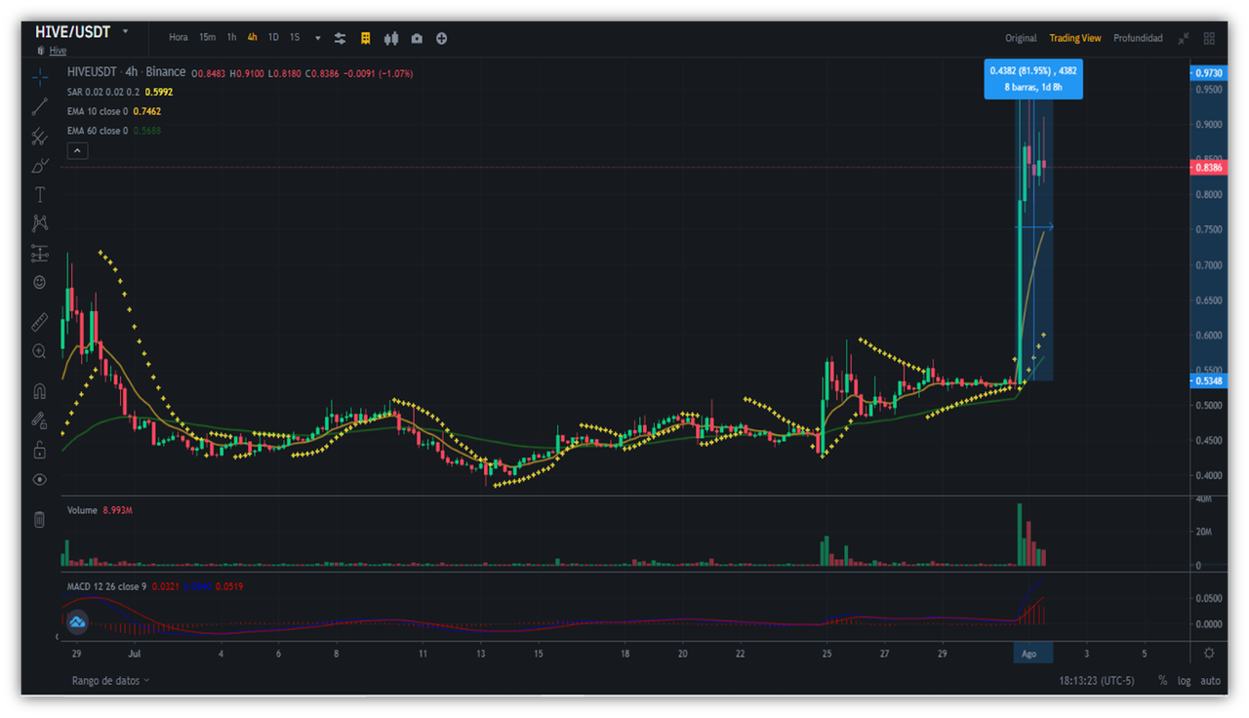
Task: Click the HIVEUSDT · 4h · Binance title
Action: [126, 72]
